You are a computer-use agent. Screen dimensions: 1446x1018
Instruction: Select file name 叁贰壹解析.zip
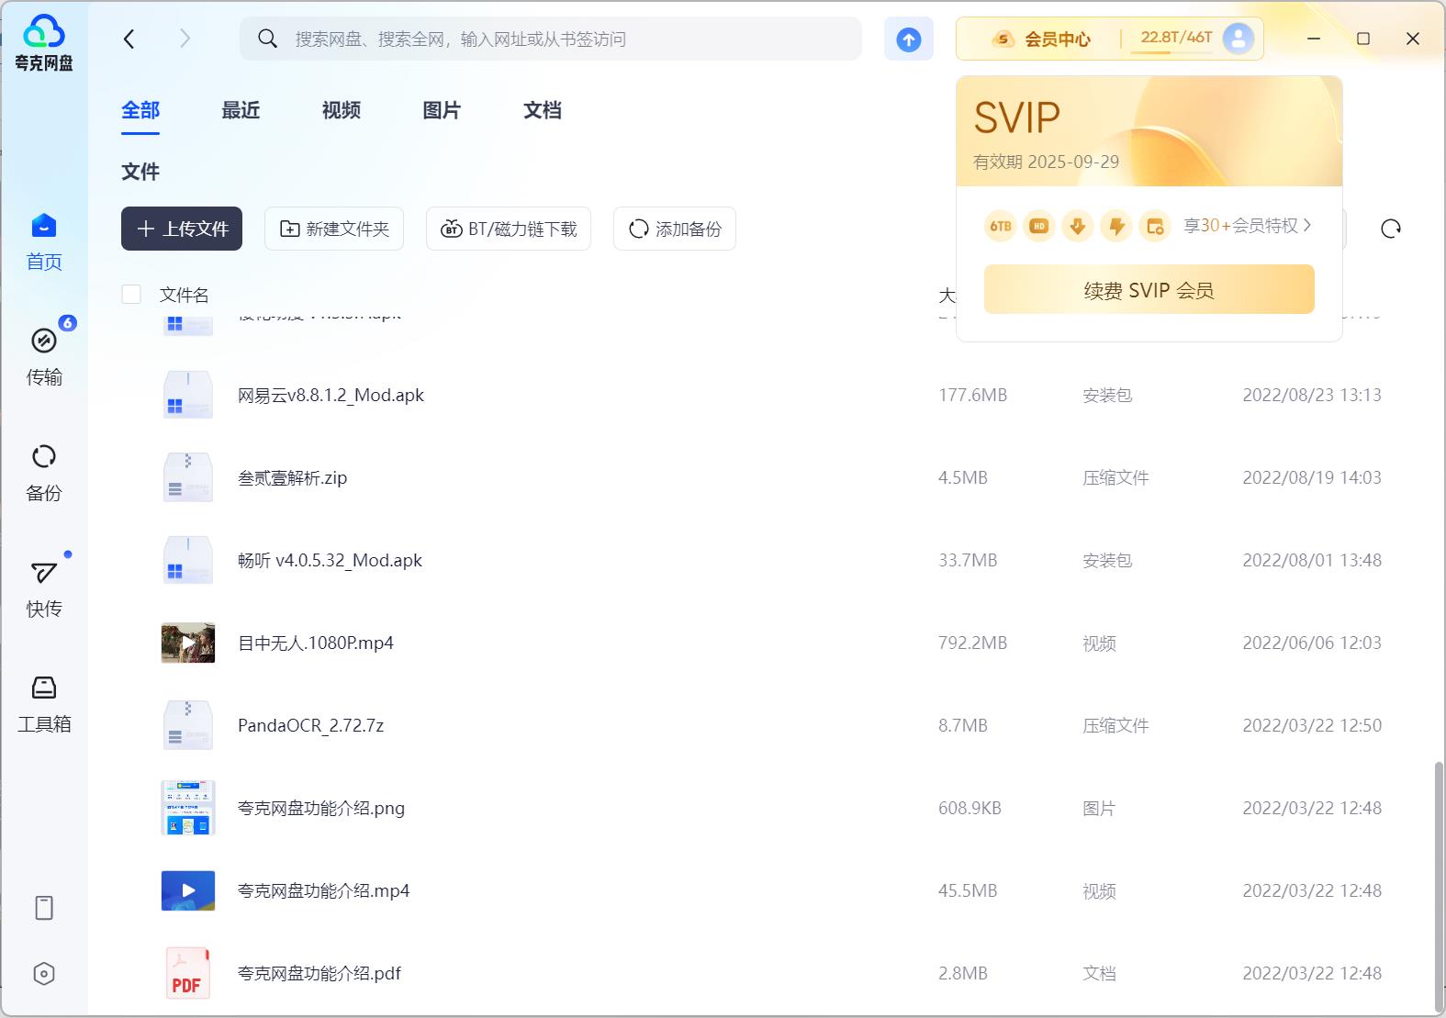292,477
